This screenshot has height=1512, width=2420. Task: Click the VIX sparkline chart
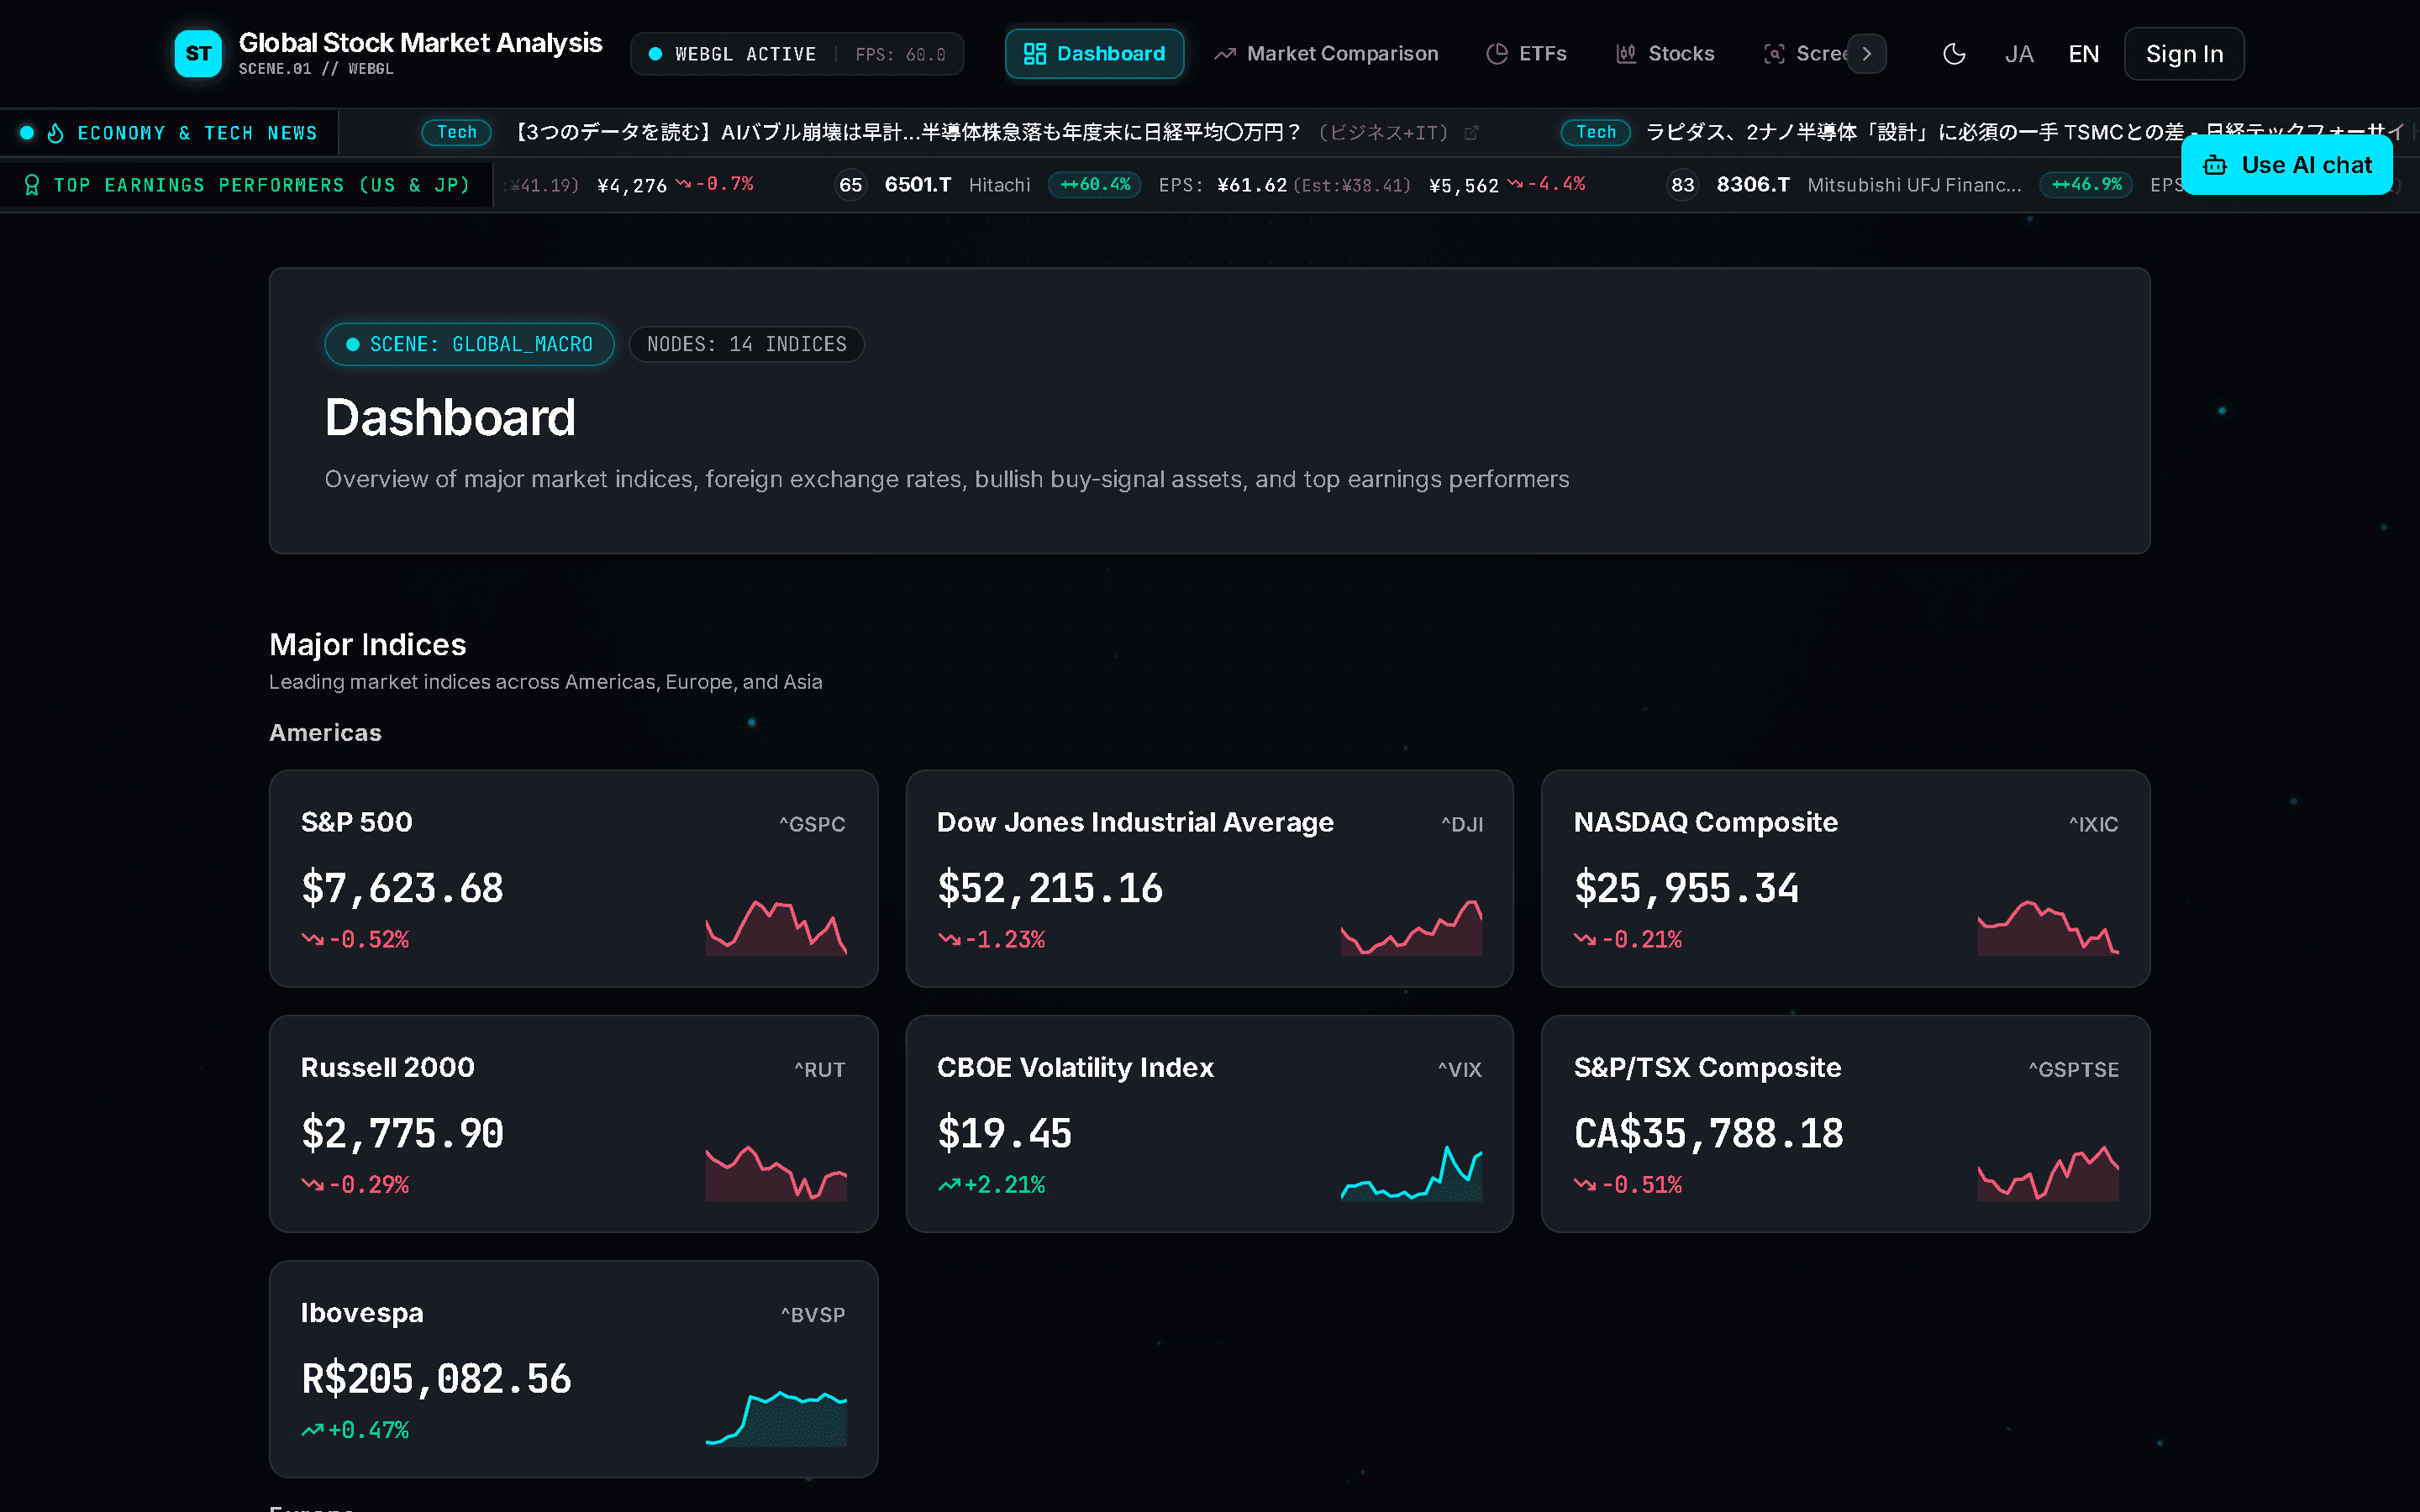click(1411, 1172)
